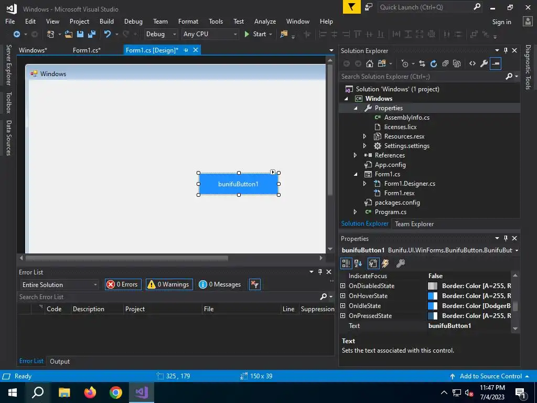Toggle Categorized view in Properties

point(346,263)
